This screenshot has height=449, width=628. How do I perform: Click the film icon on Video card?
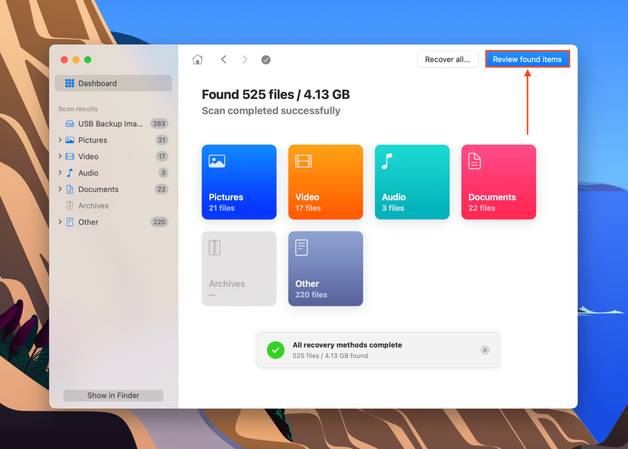tap(304, 161)
